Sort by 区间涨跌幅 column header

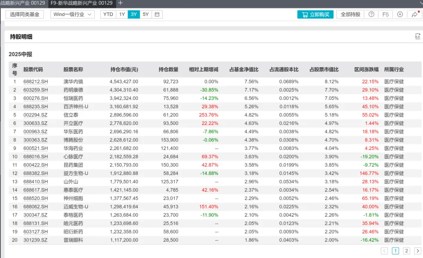366,70
